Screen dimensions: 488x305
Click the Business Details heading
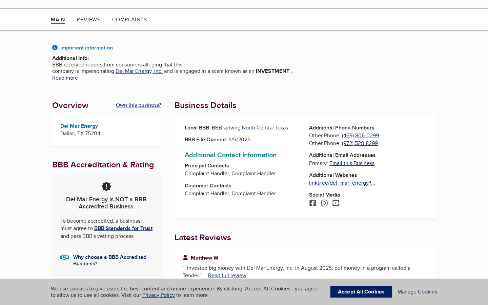(205, 105)
